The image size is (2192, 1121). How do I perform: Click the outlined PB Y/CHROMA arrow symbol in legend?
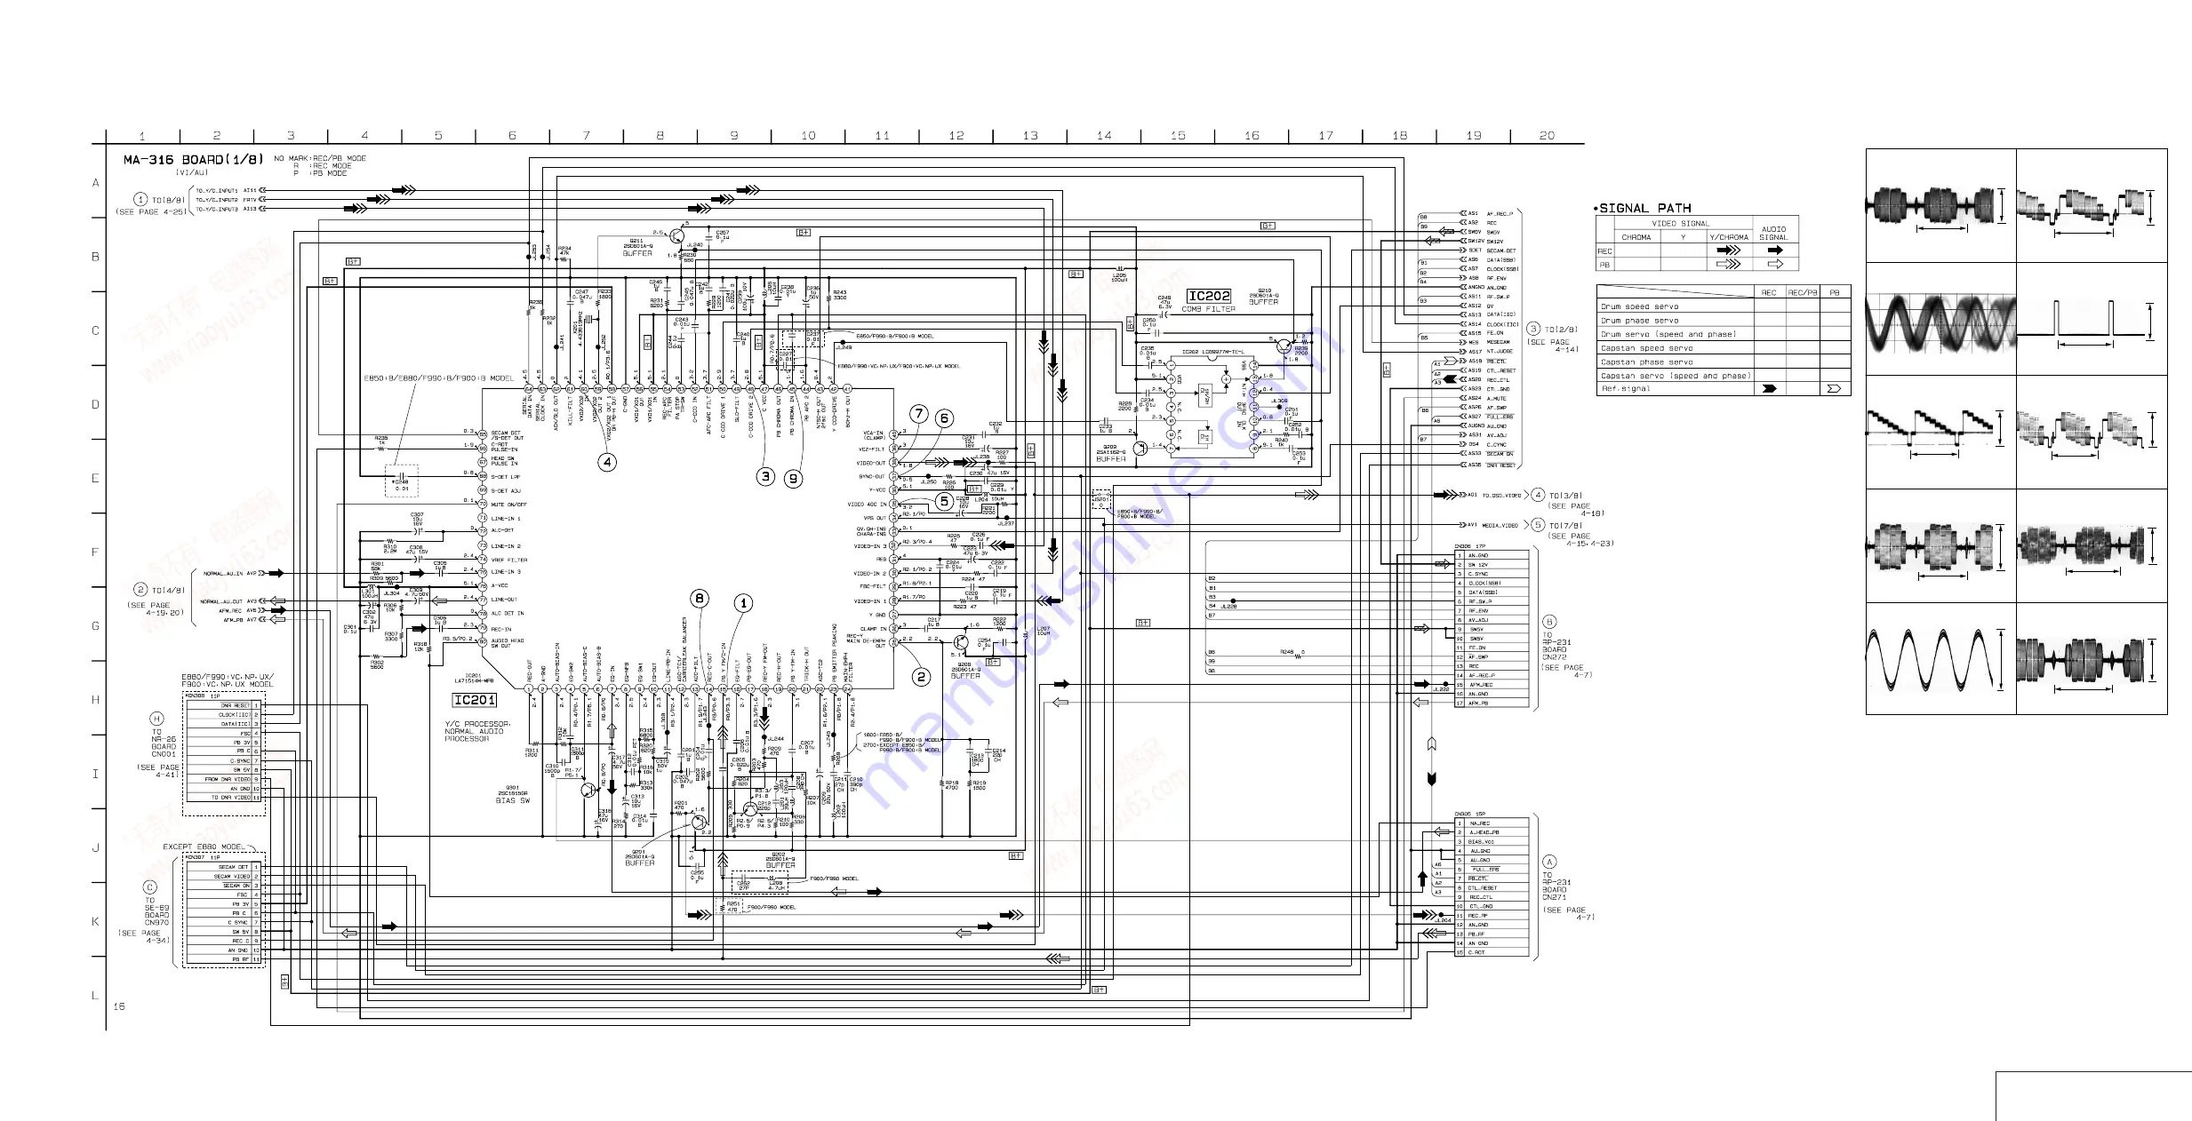tap(1729, 264)
